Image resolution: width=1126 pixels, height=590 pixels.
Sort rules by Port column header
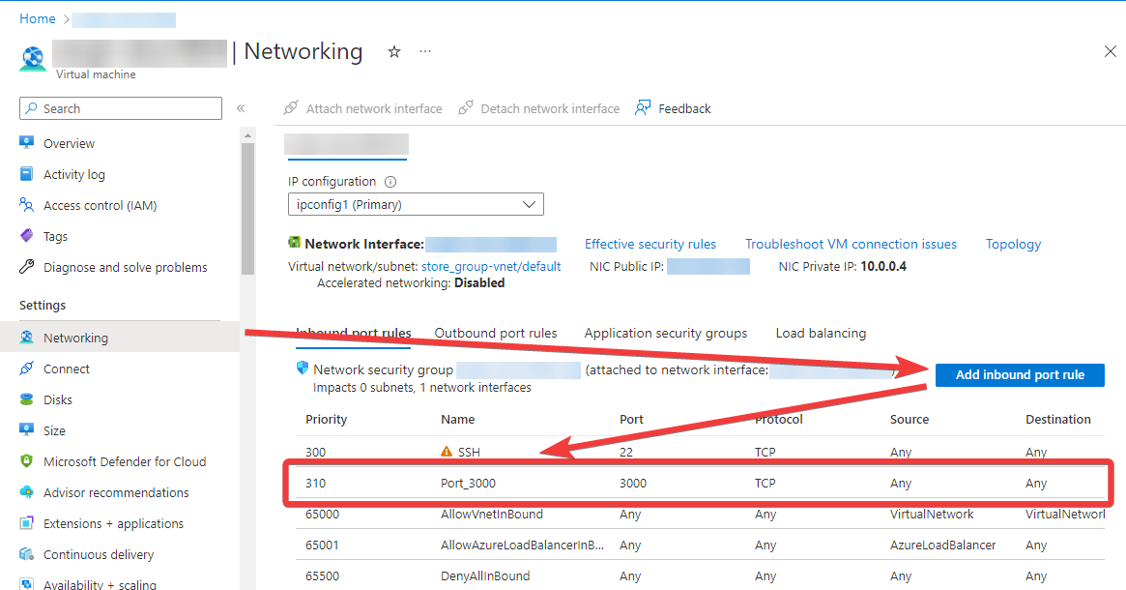click(631, 419)
